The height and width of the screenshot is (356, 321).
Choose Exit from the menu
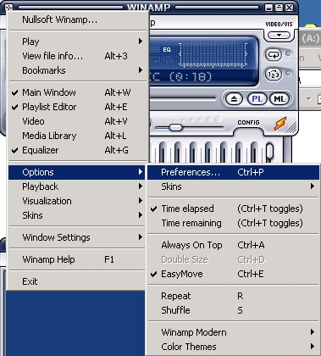point(77,281)
